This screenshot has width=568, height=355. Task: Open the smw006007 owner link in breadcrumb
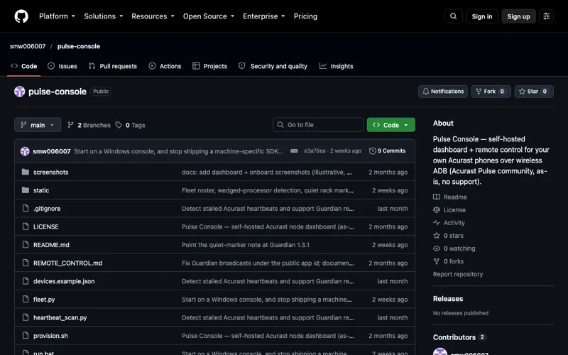(28, 46)
